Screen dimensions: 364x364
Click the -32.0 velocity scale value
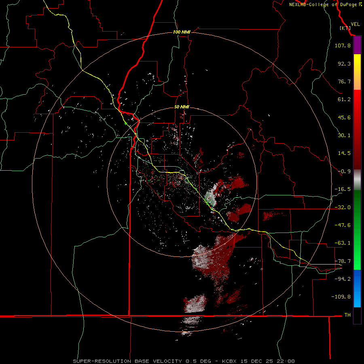click(343, 207)
